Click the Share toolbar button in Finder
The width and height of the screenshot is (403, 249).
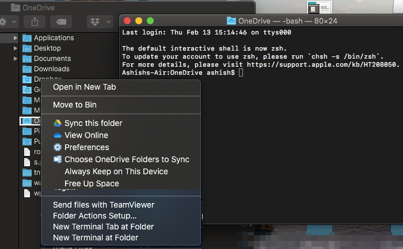click(x=35, y=22)
